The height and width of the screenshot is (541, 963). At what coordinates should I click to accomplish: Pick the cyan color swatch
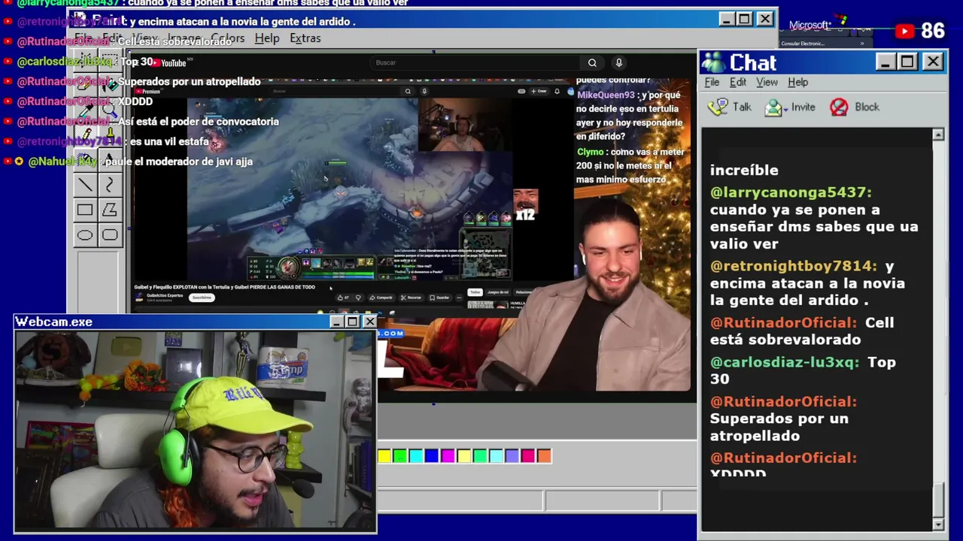pos(416,455)
